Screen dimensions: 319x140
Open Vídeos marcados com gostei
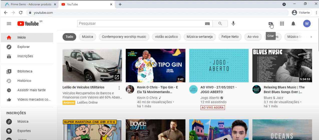tap(27, 99)
